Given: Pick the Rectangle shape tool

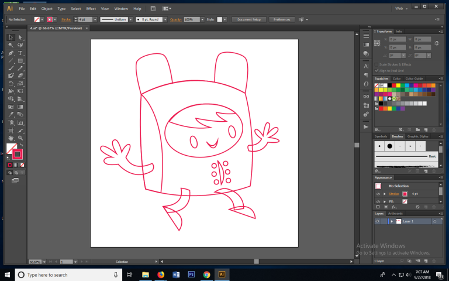Looking at the screenshot, I should [x=20, y=60].
